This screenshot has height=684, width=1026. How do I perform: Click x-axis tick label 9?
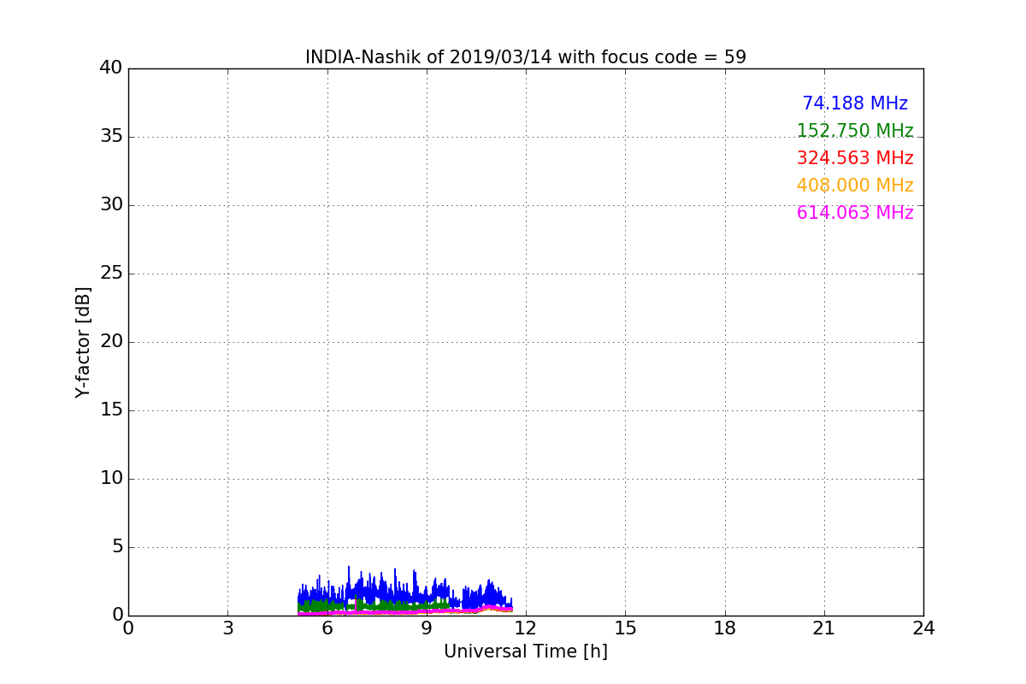pos(427,628)
